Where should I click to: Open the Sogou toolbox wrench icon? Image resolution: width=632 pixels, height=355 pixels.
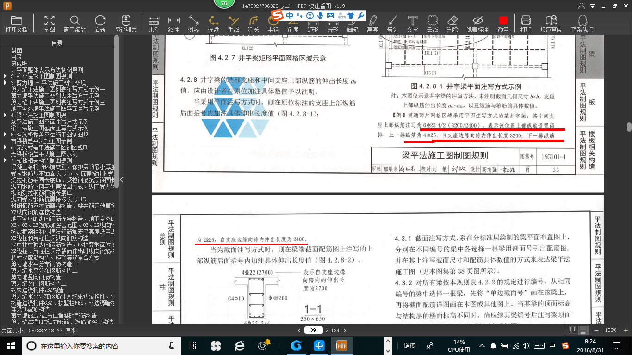[361, 16]
